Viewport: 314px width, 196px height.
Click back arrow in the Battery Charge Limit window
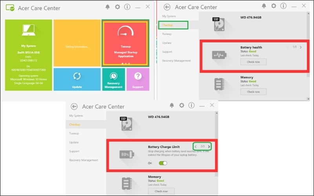(x=74, y=106)
